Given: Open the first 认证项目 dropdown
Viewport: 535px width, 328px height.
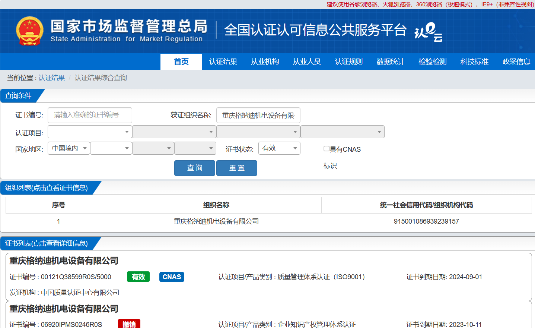Looking at the screenshot, I should [x=90, y=132].
